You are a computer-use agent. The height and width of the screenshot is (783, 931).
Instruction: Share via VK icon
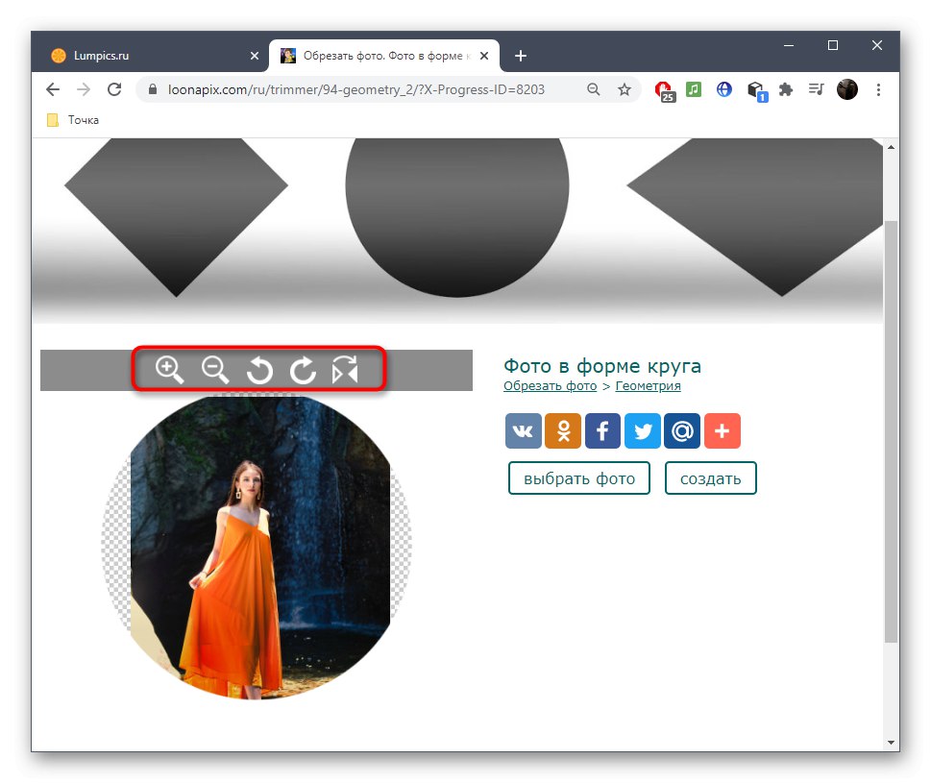pyautogui.click(x=523, y=430)
